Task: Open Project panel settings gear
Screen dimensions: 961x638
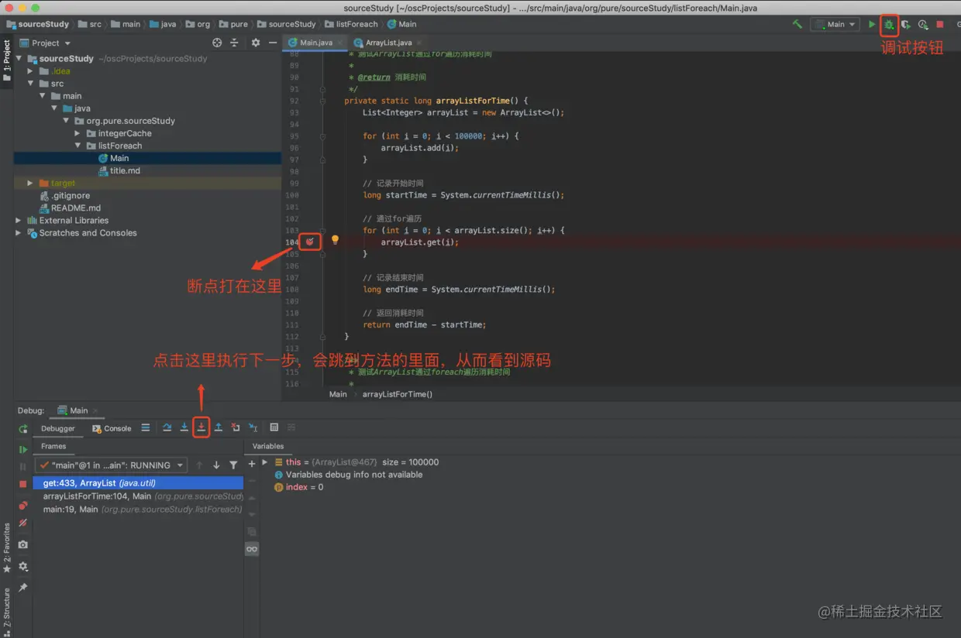Action: [256, 43]
